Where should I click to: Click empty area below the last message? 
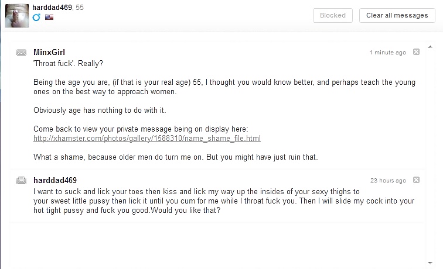pyautogui.click(x=217, y=244)
